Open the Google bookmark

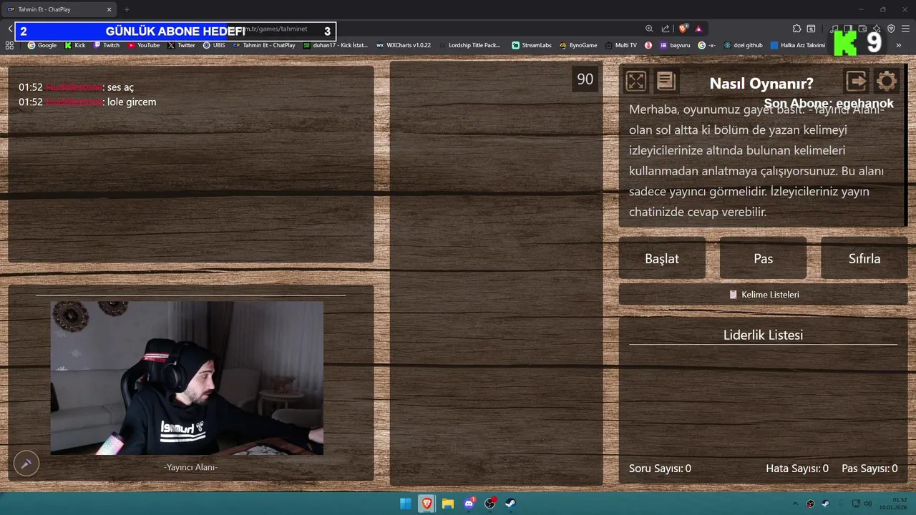pyautogui.click(x=42, y=45)
